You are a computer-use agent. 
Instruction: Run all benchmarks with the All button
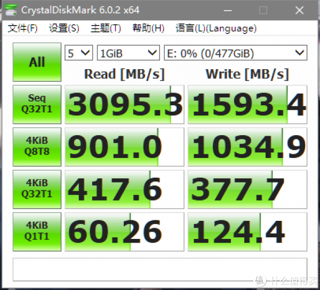click(x=37, y=62)
